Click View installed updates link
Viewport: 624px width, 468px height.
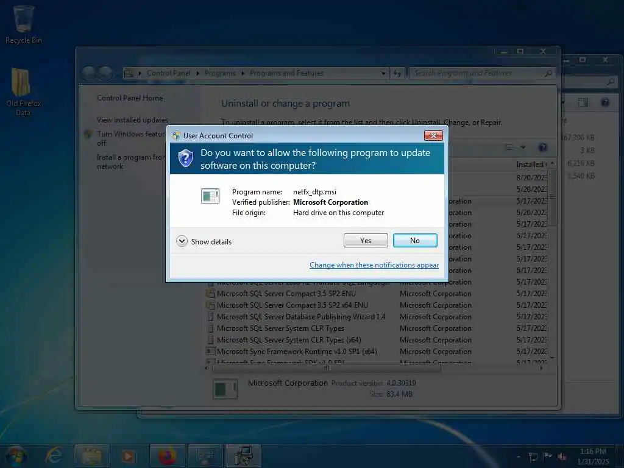click(x=132, y=120)
